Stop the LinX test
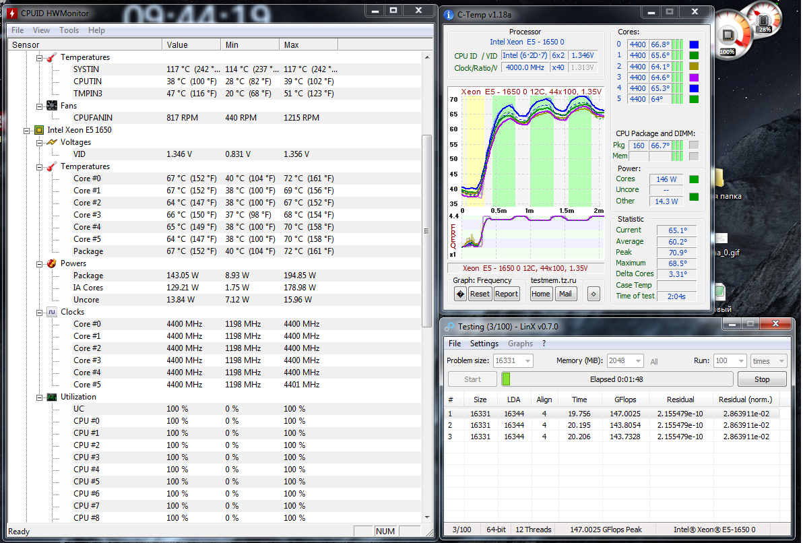This screenshot has width=803, height=543. coord(762,379)
